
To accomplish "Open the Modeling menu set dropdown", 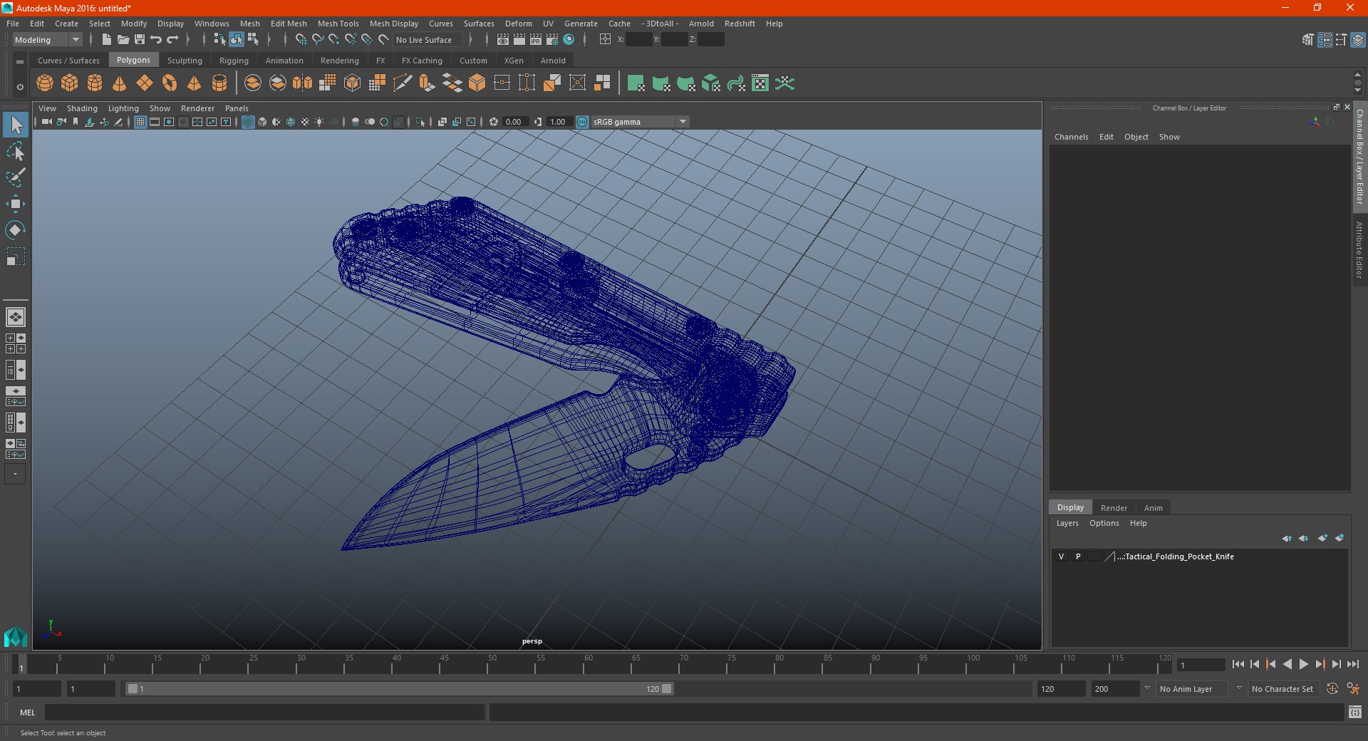I will click(x=48, y=40).
